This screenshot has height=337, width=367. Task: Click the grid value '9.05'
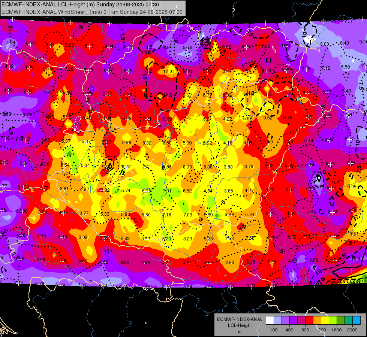(352, 186)
